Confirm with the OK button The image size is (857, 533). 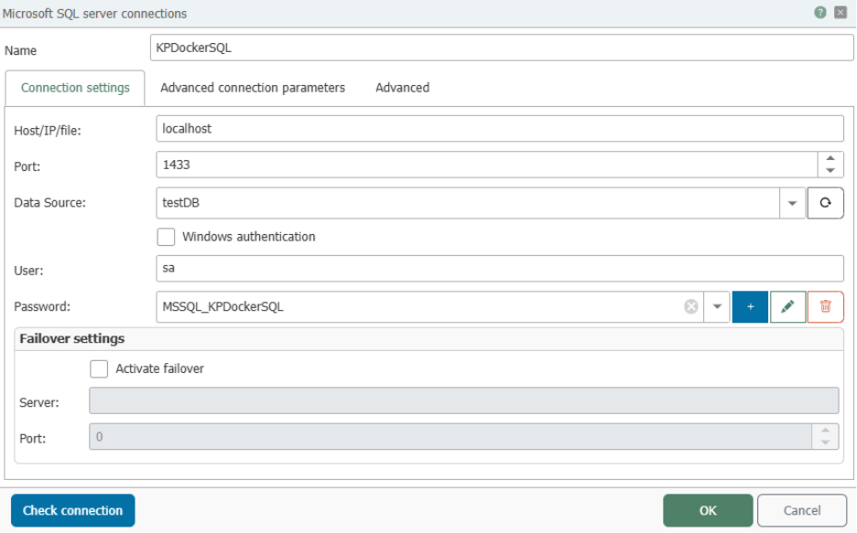(x=708, y=511)
